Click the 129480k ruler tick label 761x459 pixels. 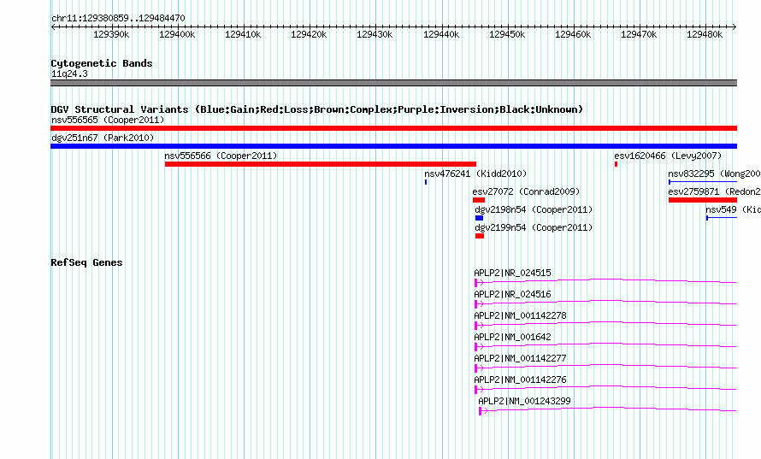[x=705, y=34]
